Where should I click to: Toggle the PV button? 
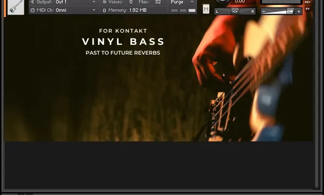(307, 9)
